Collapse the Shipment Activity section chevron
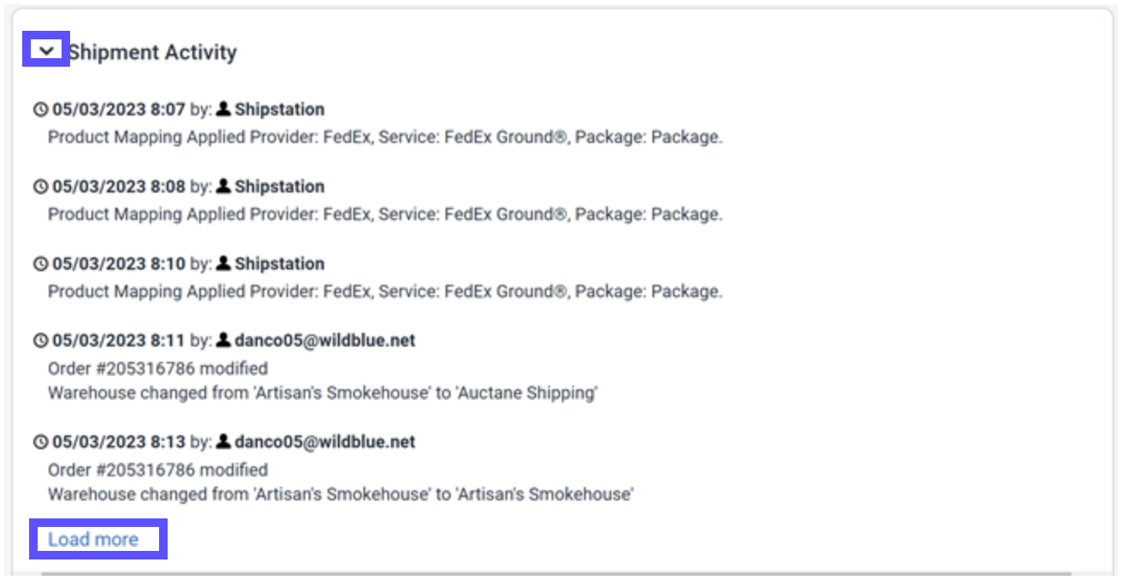 tap(47, 52)
